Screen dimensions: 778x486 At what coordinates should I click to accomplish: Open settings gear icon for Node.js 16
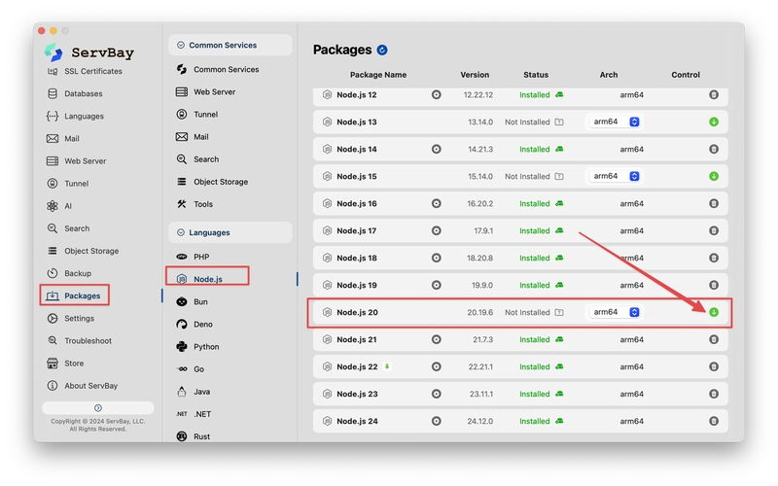tap(437, 203)
